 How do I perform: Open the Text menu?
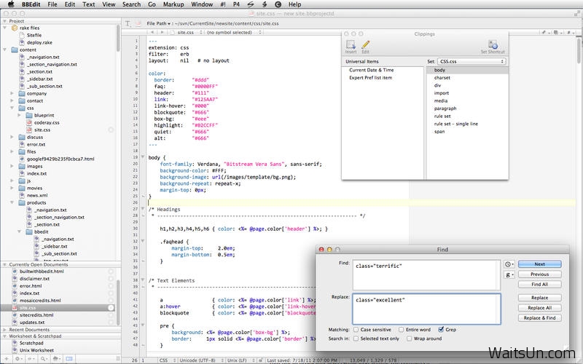click(88, 4)
